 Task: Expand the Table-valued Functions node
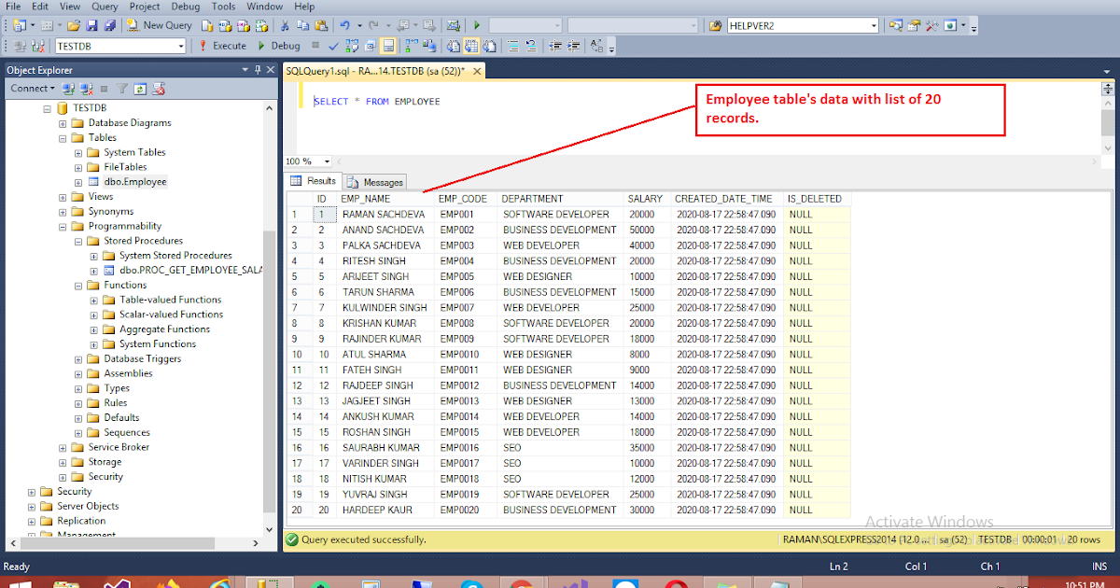(92, 300)
